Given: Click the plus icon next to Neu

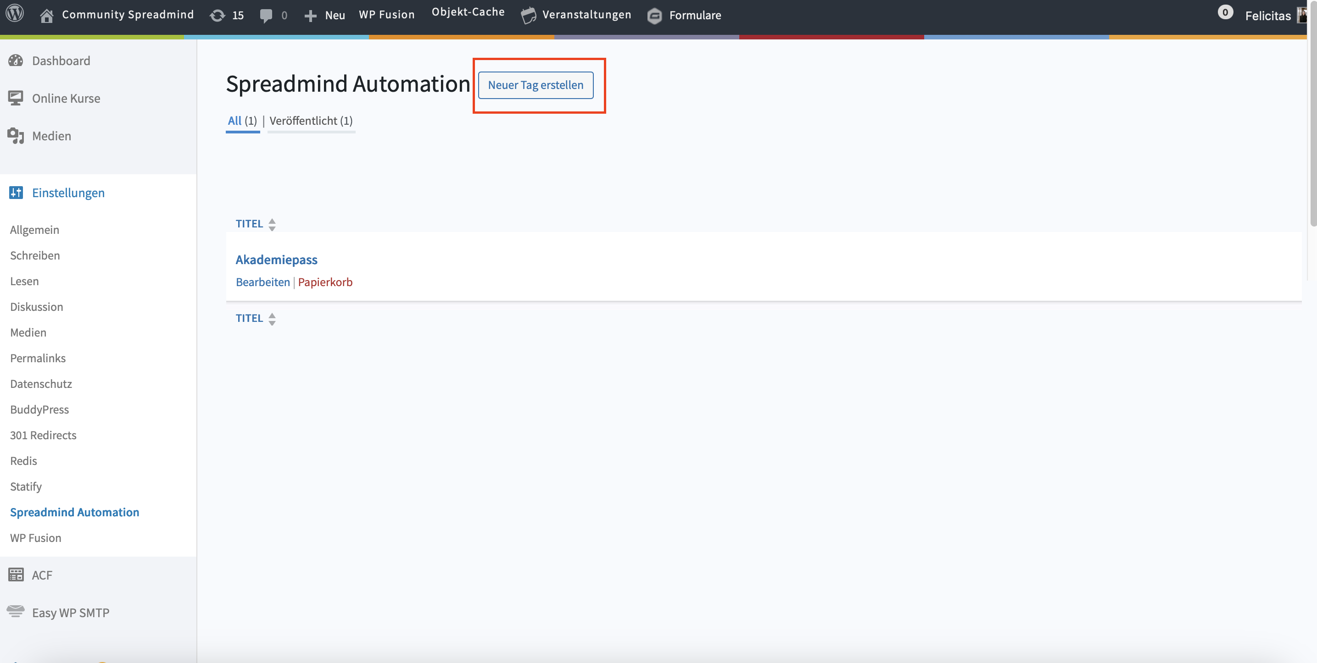Looking at the screenshot, I should click(310, 16).
